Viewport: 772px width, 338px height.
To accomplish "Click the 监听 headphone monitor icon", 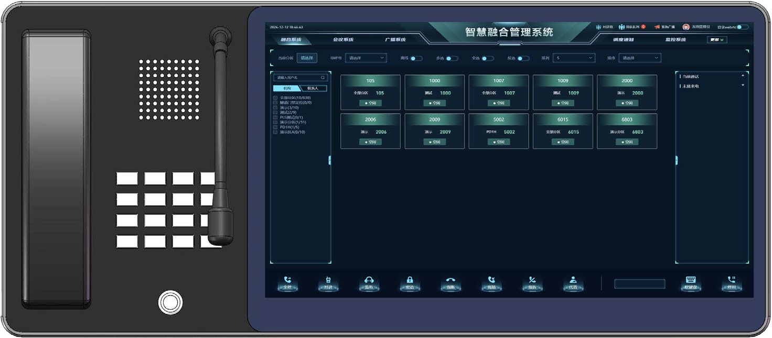I will (x=369, y=280).
